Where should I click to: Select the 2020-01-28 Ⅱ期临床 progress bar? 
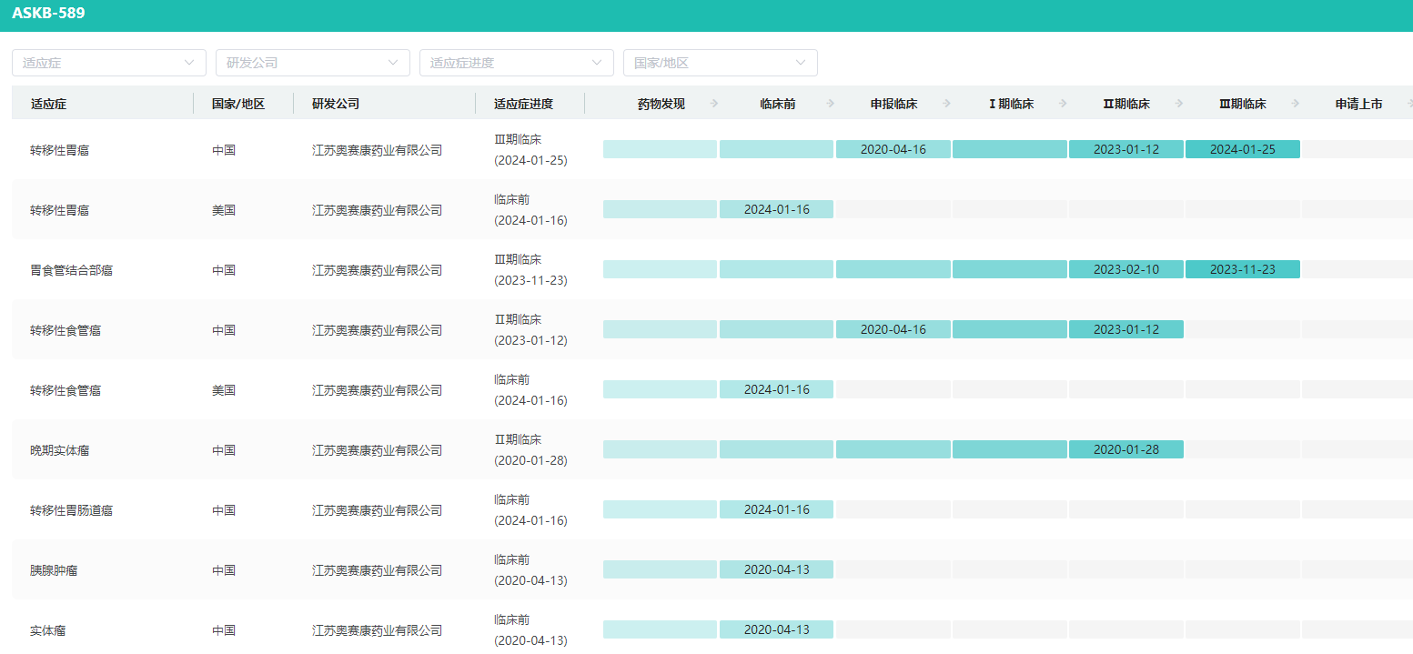[x=1125, y=449]
